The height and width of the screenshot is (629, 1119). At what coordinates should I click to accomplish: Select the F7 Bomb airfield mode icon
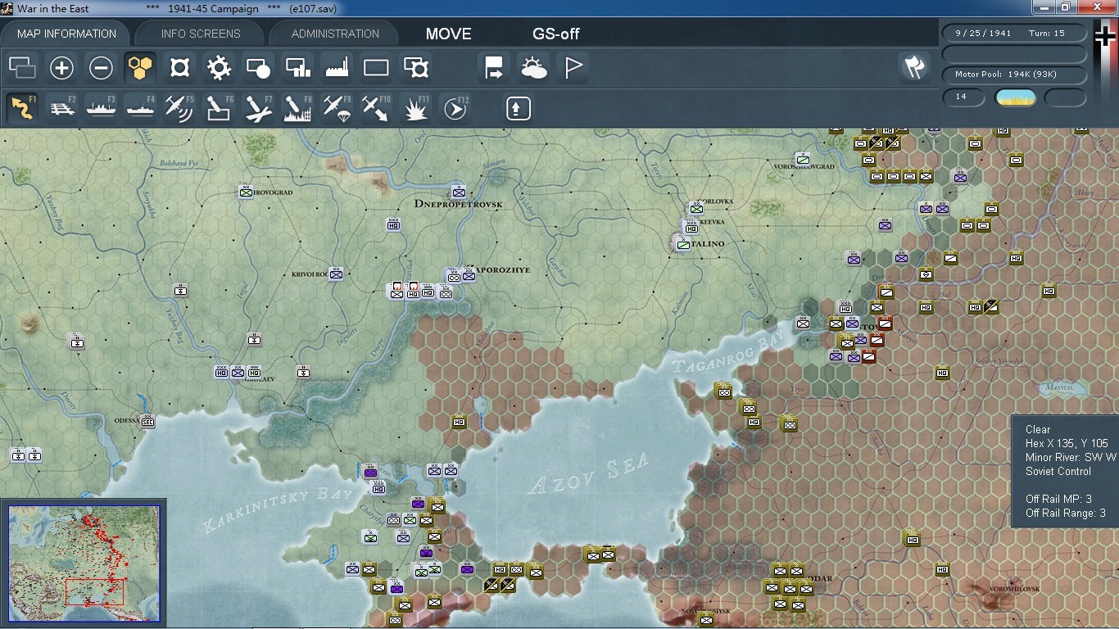click(258, 108)
